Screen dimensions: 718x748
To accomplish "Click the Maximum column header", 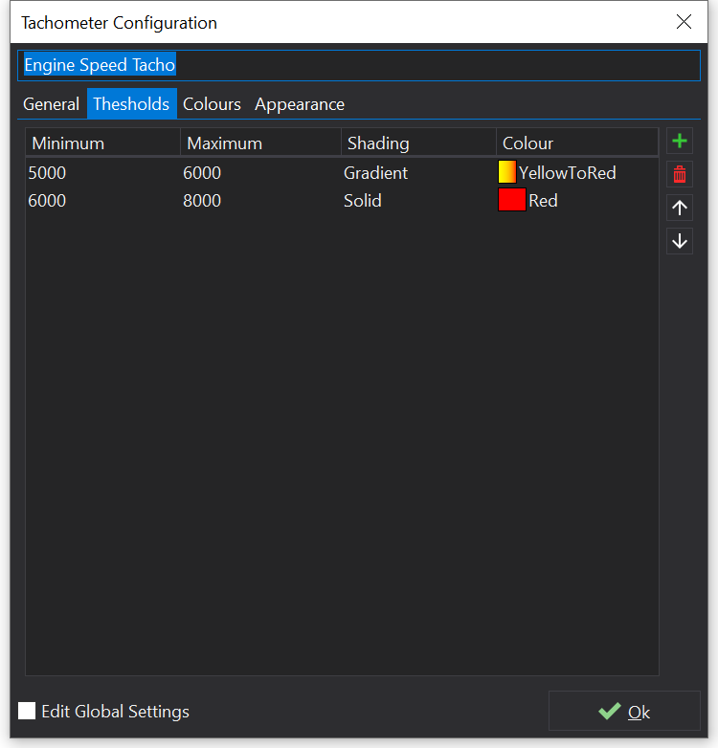I will (x=259, y=143).
